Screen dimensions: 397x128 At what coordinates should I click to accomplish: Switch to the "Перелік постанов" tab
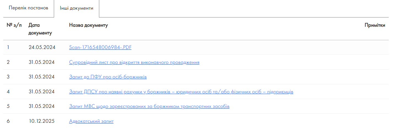pos(28,8)
